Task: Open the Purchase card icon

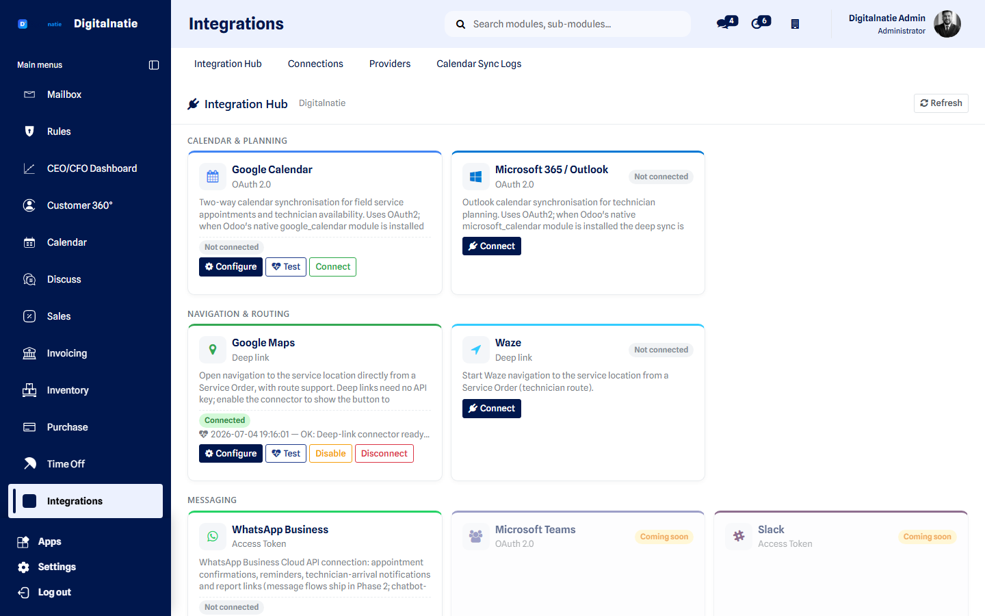Action: [29, 427]
